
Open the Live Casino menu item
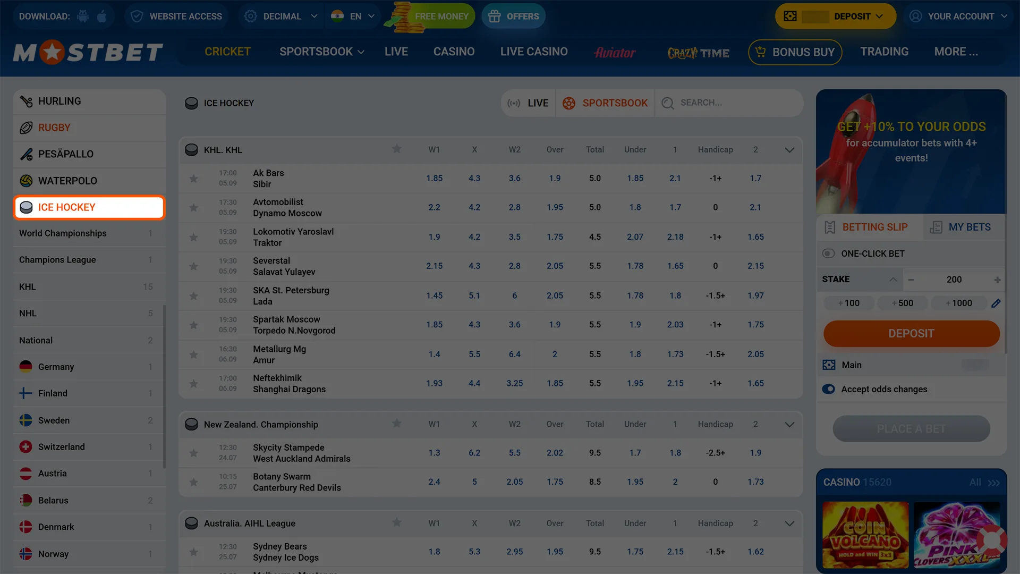534,52
